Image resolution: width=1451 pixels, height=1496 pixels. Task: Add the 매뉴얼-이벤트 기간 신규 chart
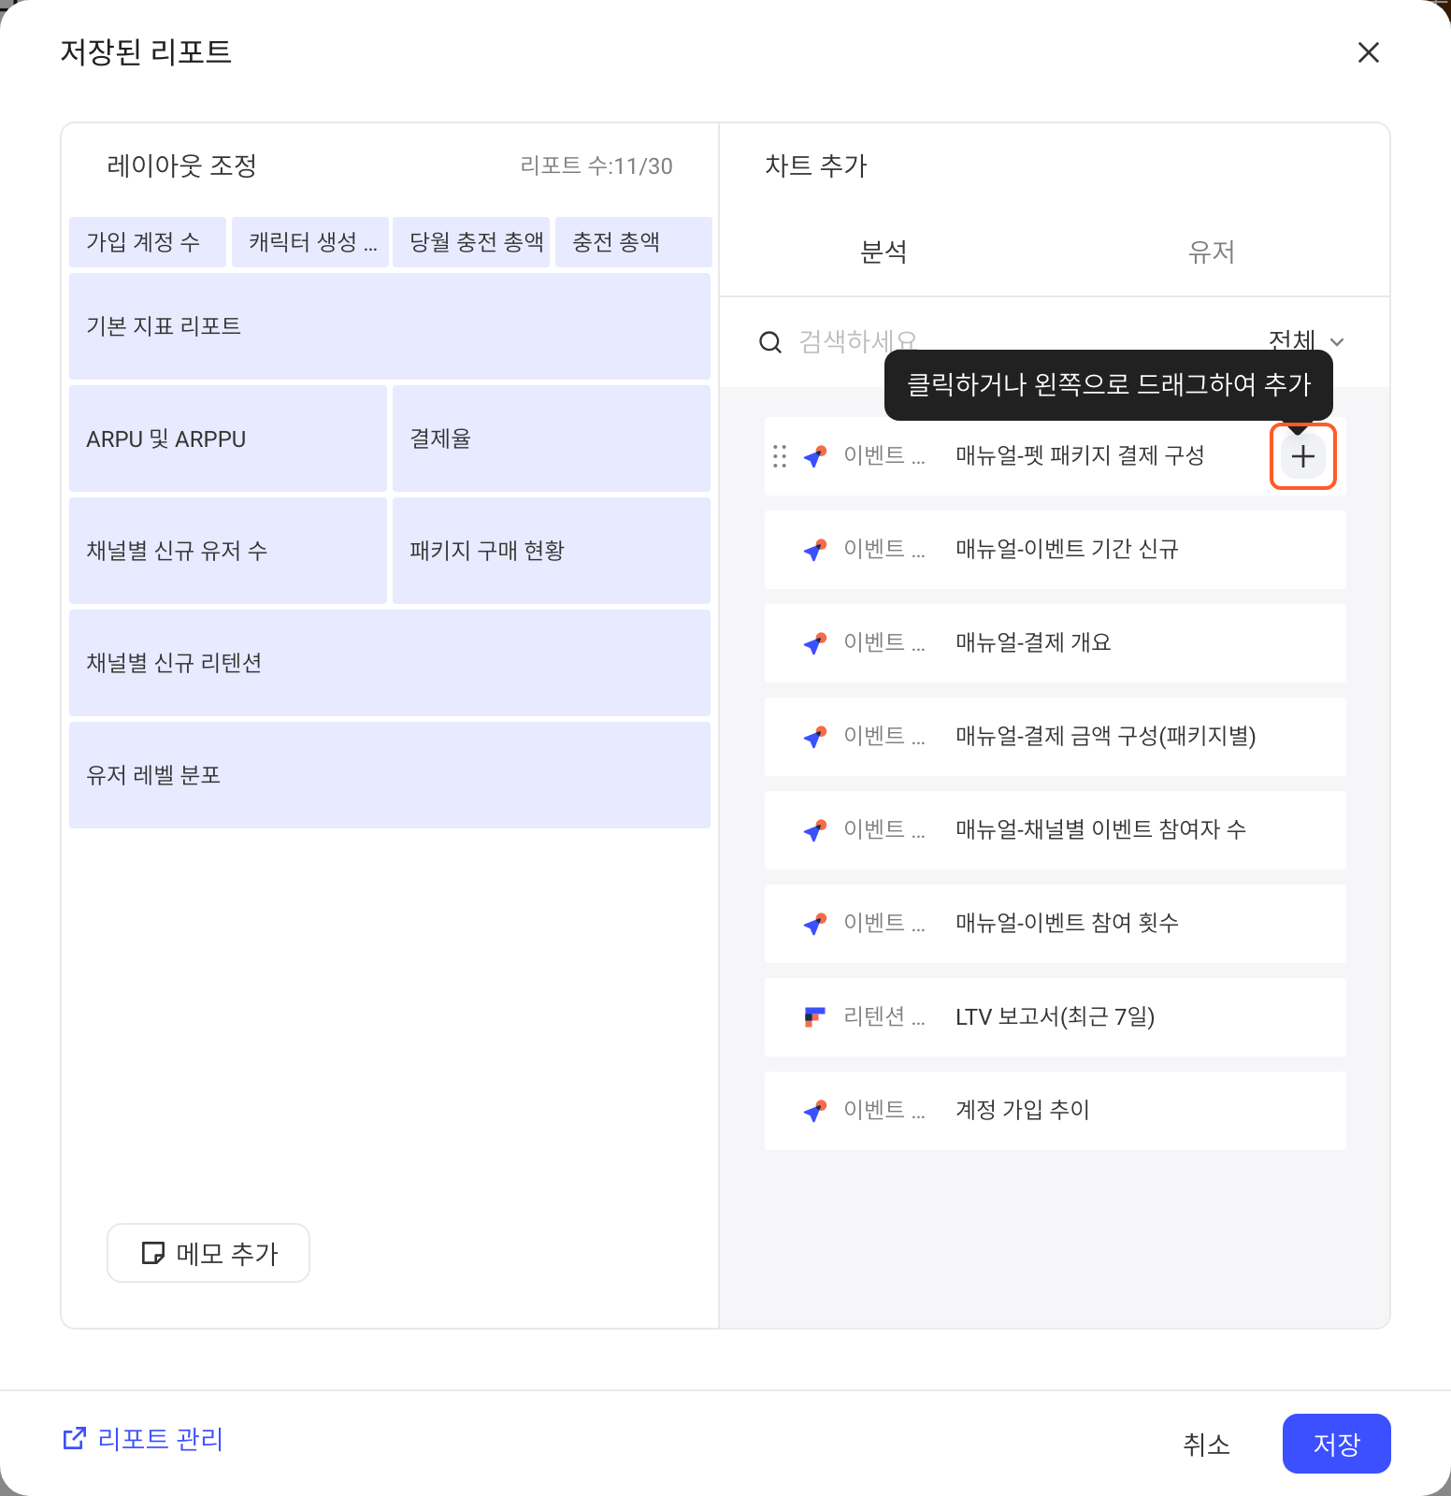(x=1056, y=550)
